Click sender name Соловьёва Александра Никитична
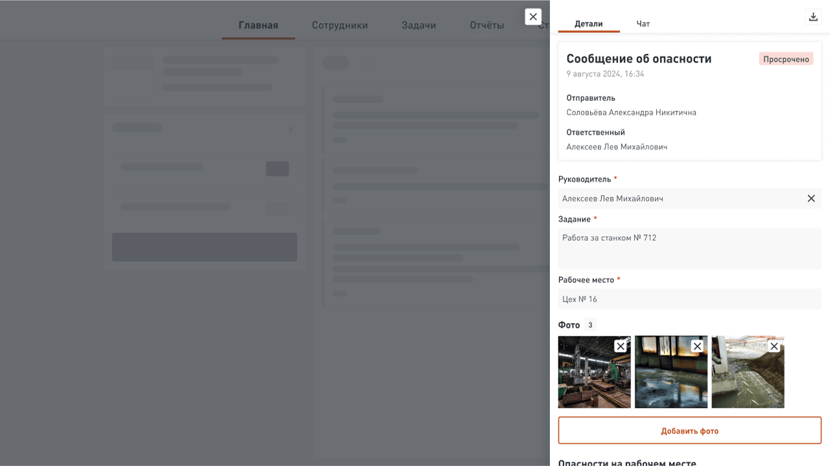The width and height of the screenshot is (830, 466). click(631, 113)
